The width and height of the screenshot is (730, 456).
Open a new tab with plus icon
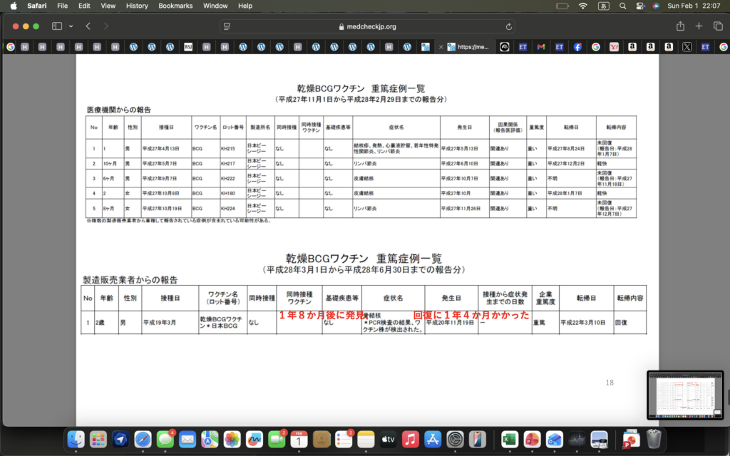699,26
